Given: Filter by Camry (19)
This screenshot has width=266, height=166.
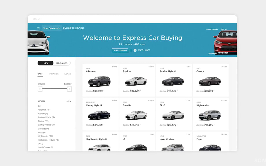Looking at the screenshot, I should [43, 121].
